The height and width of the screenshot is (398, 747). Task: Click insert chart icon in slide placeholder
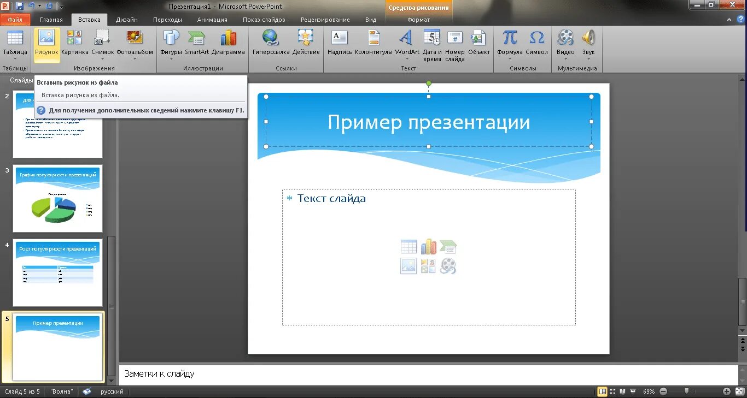click(428, 247)
